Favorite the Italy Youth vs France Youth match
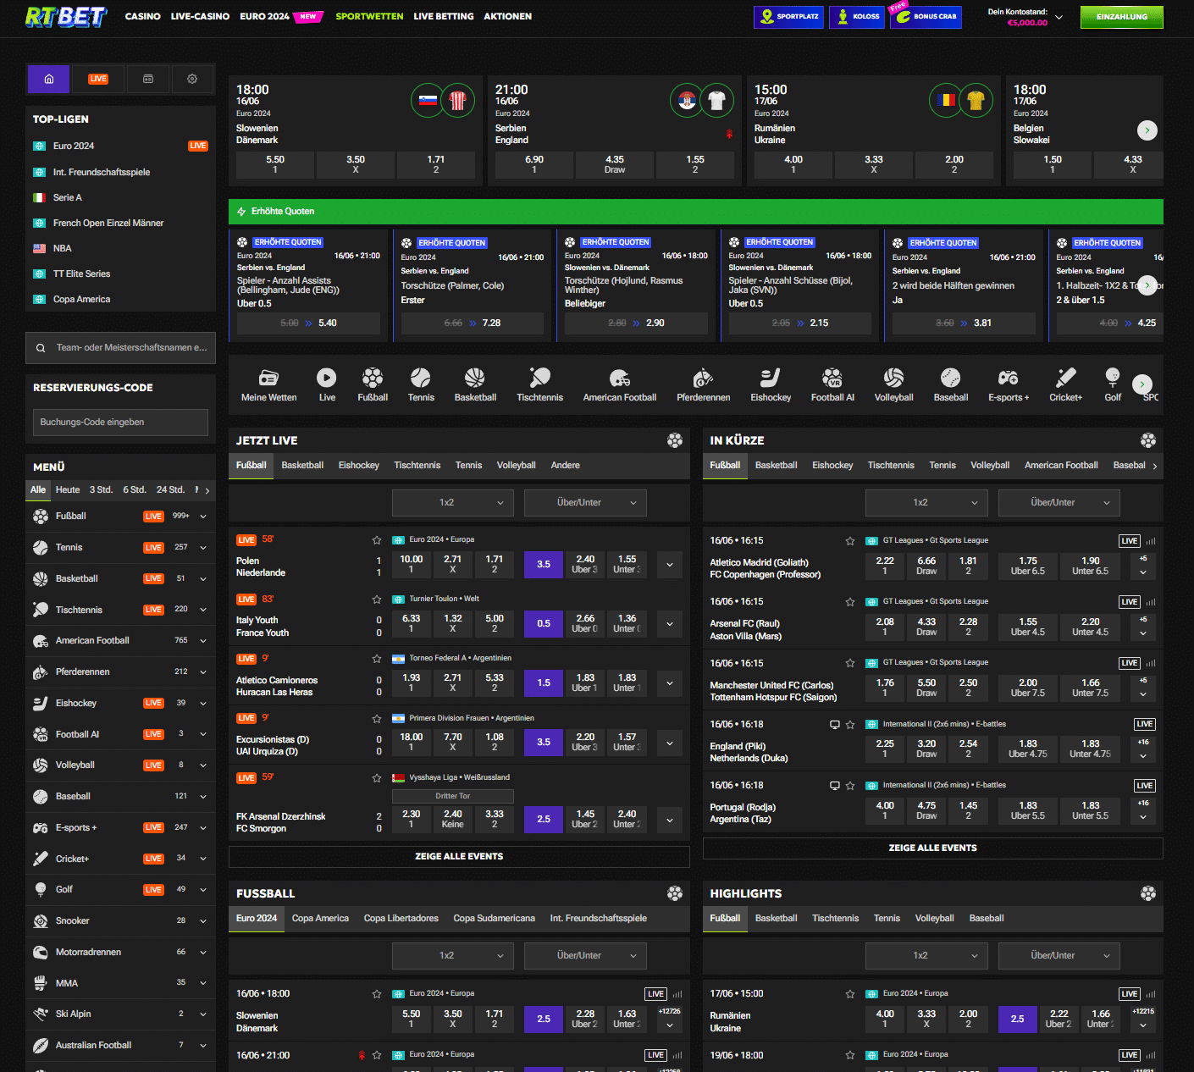Image resolution: width=1194 pixels, height=1072 pixels. click(377, 600)
